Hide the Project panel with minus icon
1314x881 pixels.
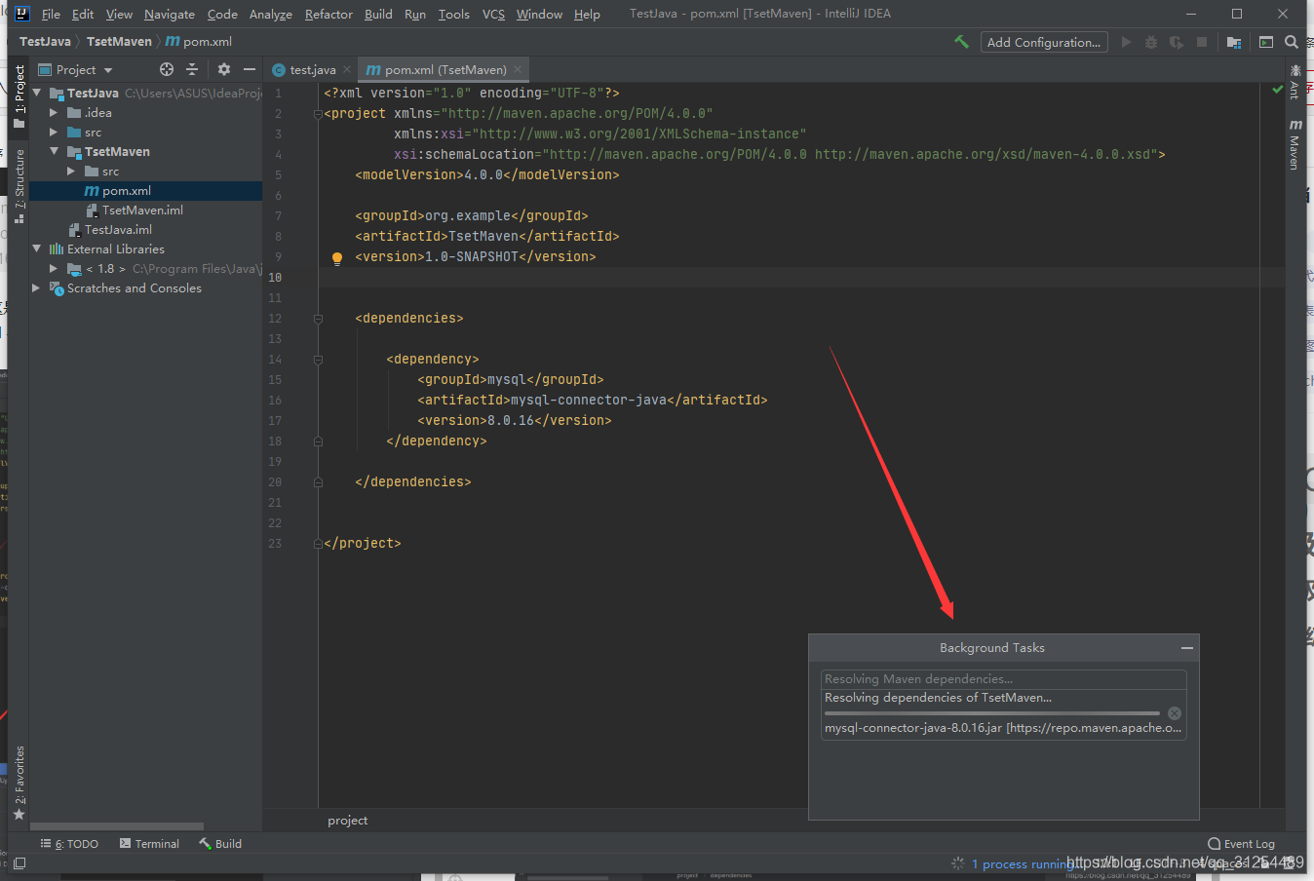pyautogui.click(x=250, y=69)
